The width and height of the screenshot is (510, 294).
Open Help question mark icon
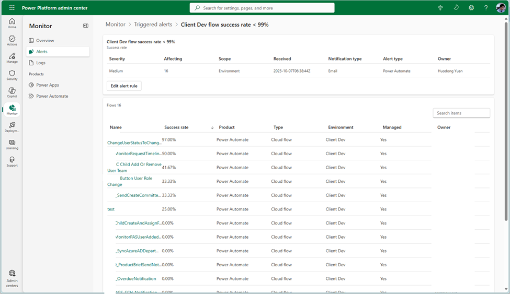(486, 8)
